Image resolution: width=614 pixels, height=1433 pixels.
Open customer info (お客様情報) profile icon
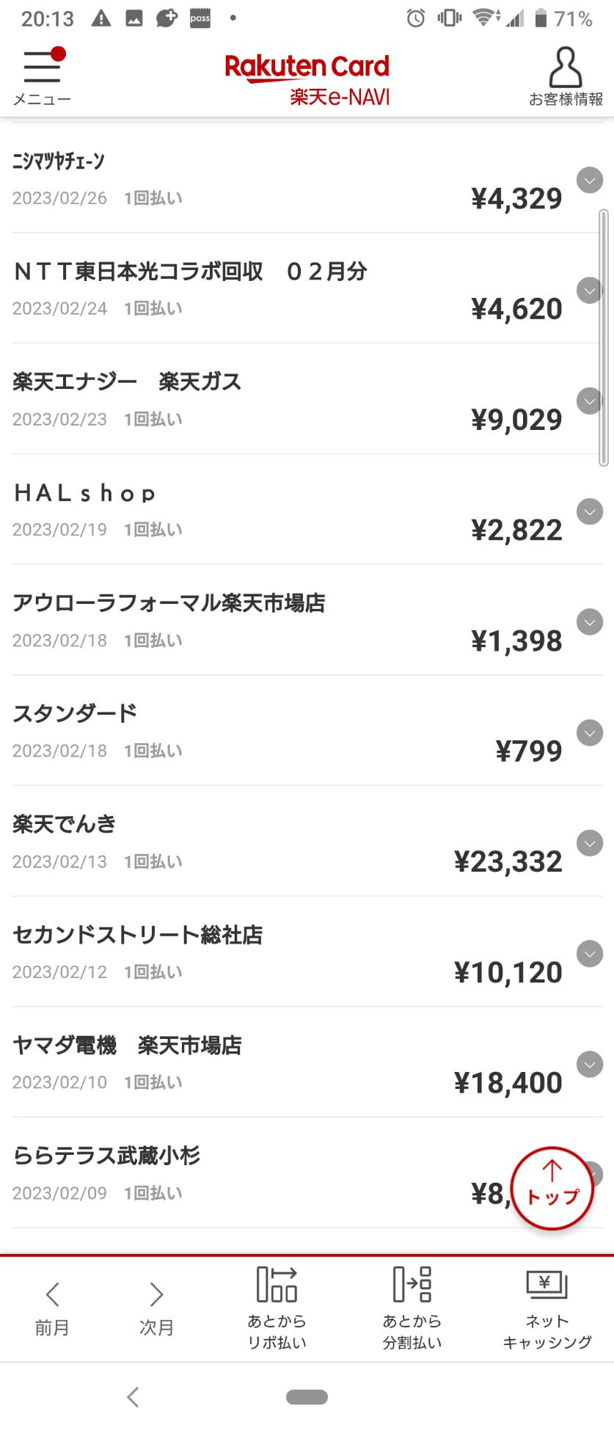click(x=566, y=76)
